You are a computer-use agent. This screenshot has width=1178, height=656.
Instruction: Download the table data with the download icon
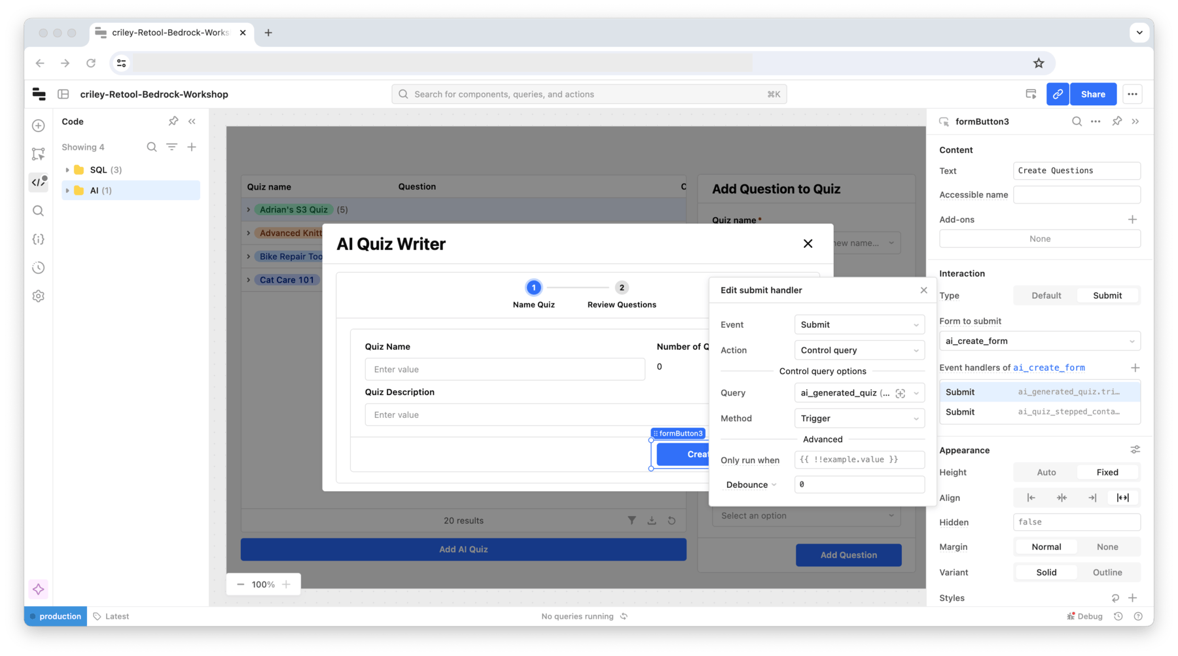[x=652, y=521]
